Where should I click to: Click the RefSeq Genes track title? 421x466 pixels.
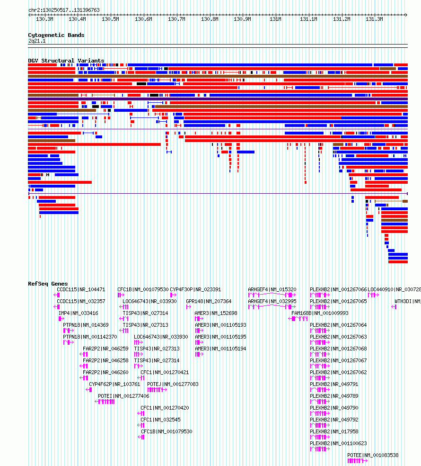[x=48, y=284]
